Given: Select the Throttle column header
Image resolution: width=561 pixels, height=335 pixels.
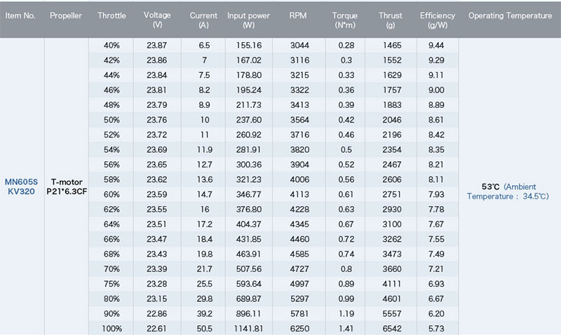Looking at the screenshot, I should [111, 15].
